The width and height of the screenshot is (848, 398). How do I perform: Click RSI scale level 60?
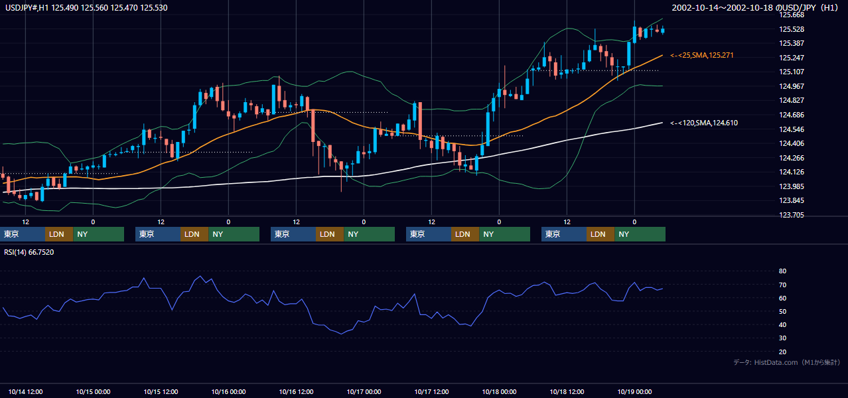click(x=782, y=298)
